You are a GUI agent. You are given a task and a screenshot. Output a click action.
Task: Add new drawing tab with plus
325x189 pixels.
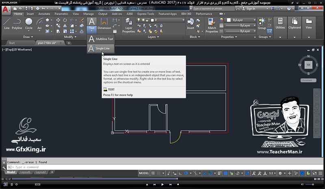tap(69, 43)
